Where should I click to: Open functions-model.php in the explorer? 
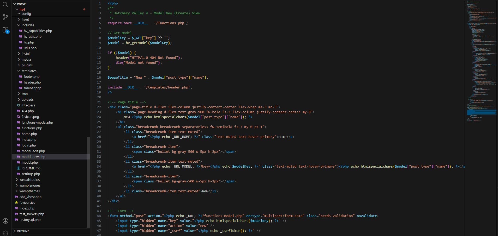pos(37,122)
